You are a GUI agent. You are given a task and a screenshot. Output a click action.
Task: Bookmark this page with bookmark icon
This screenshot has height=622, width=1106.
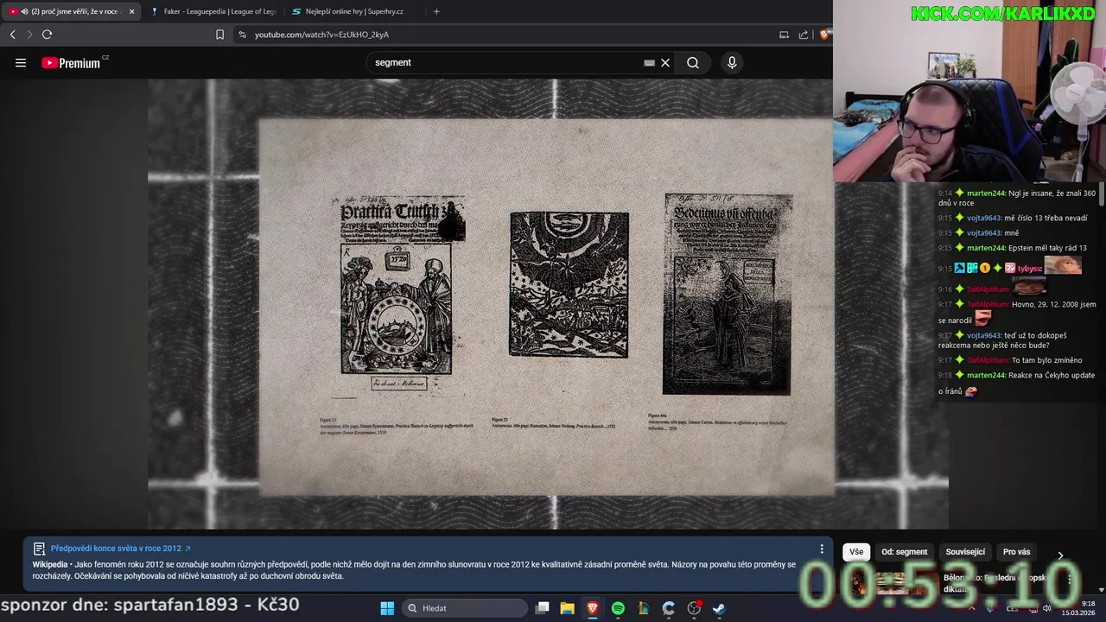[x=219, y=35]
